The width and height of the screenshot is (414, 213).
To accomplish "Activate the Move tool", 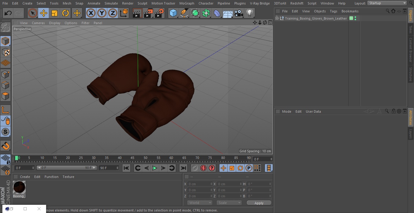I will click(44, 13).
